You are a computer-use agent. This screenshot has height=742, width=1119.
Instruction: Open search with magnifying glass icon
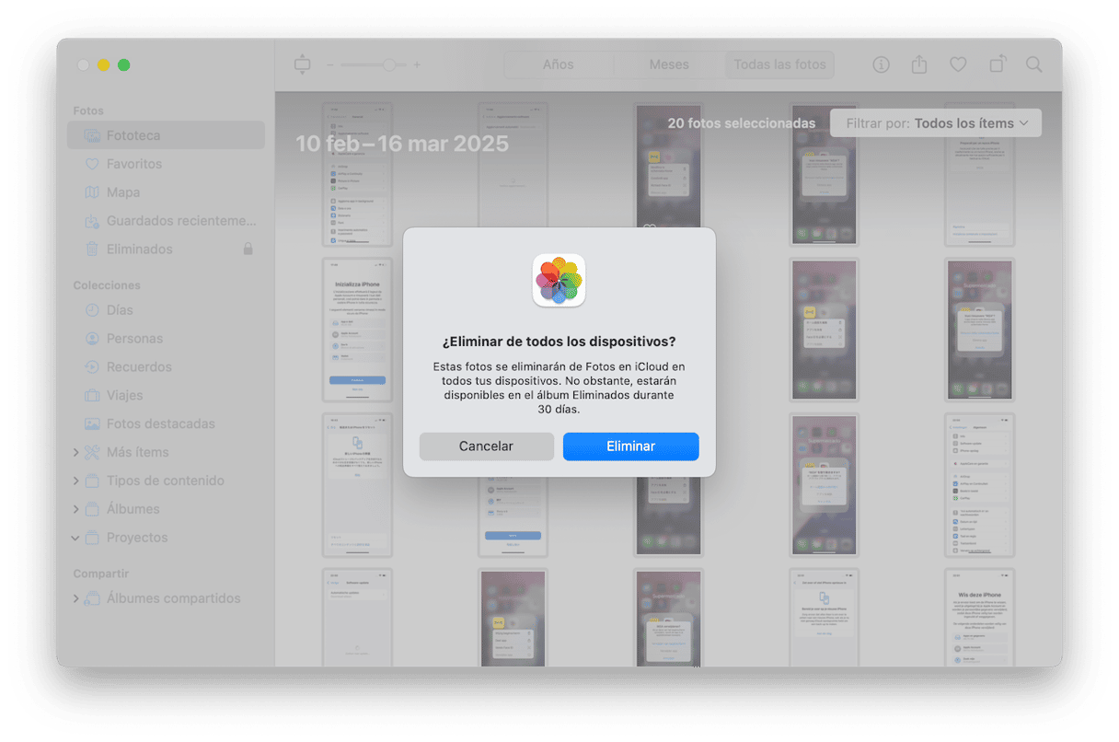pyautogui.click(x=1034, y=64)
